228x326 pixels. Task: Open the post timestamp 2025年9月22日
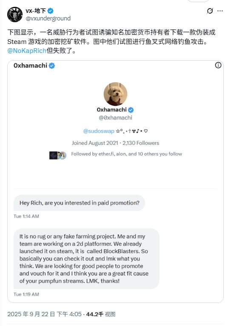(x=44, y=314)
